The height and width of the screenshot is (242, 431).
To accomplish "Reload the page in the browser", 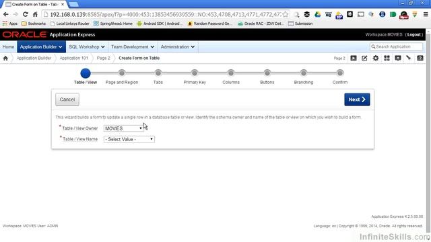I will (26, 14).
